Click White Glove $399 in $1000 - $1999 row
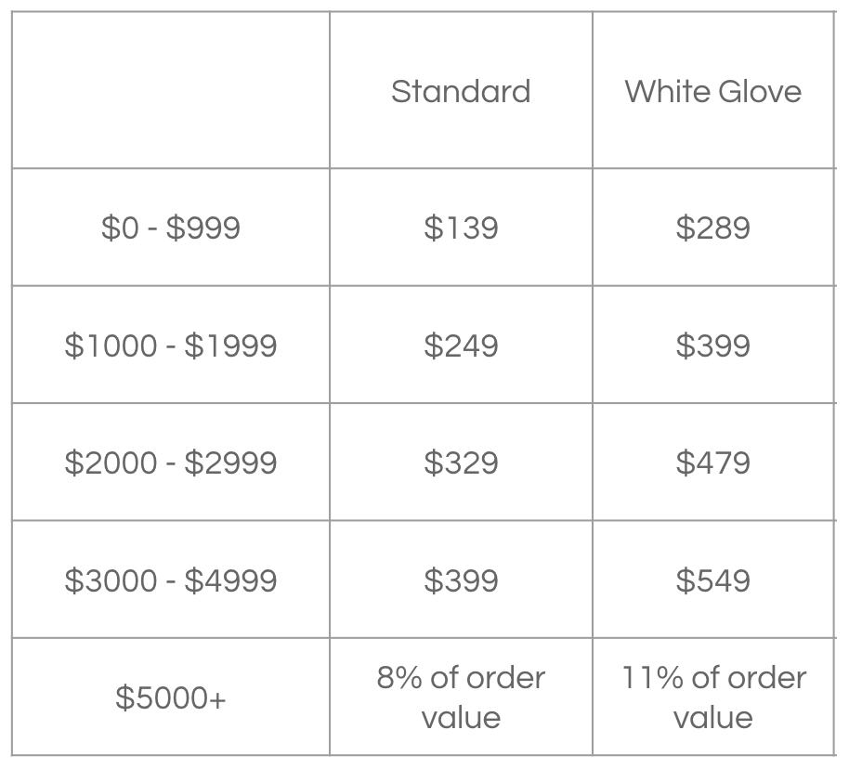The image size is (849, 769). (x=712, y=345)
